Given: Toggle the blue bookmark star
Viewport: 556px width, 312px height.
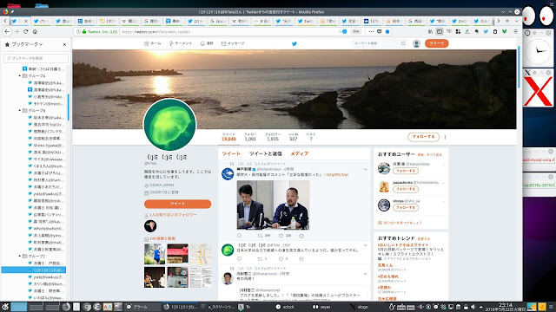Looking at the screenshot, I should click(387, 31).
